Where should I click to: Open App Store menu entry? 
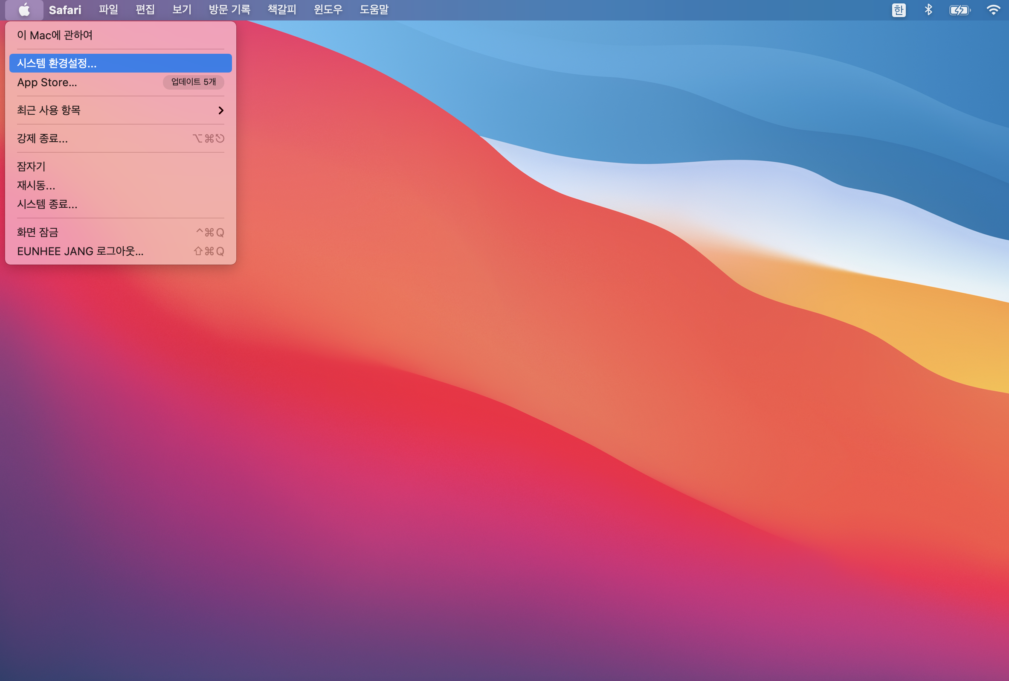(x=47, y=82)
